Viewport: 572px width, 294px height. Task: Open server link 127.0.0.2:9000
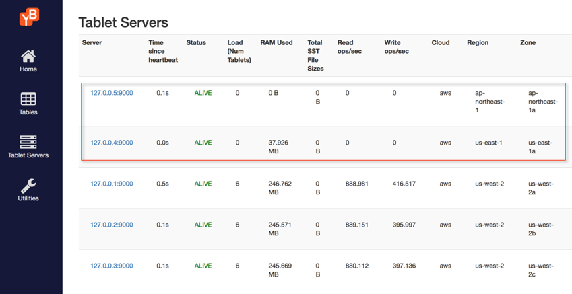(111, 225)
